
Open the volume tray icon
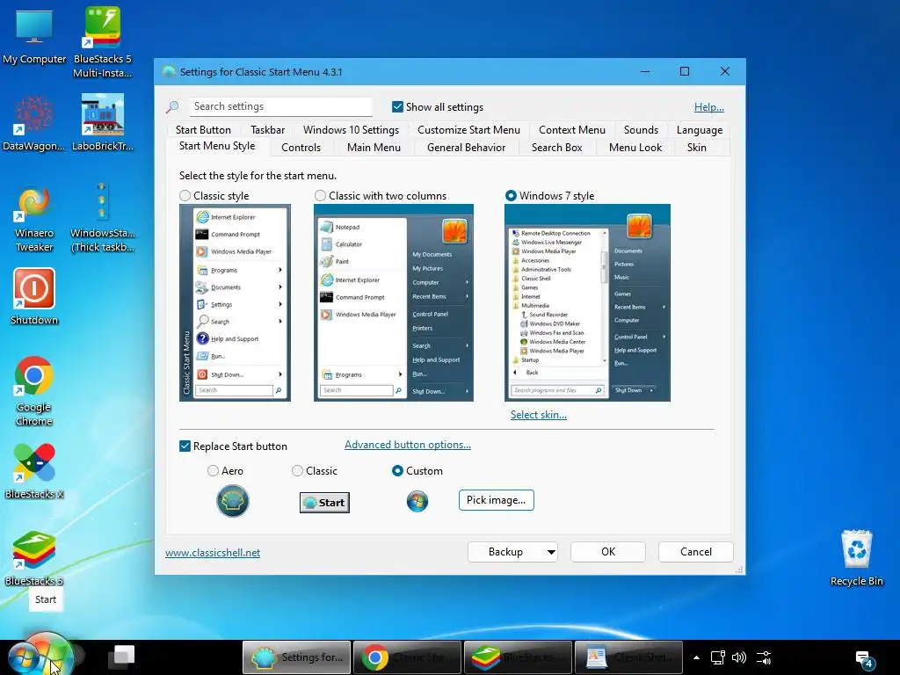tap(739, 657)
